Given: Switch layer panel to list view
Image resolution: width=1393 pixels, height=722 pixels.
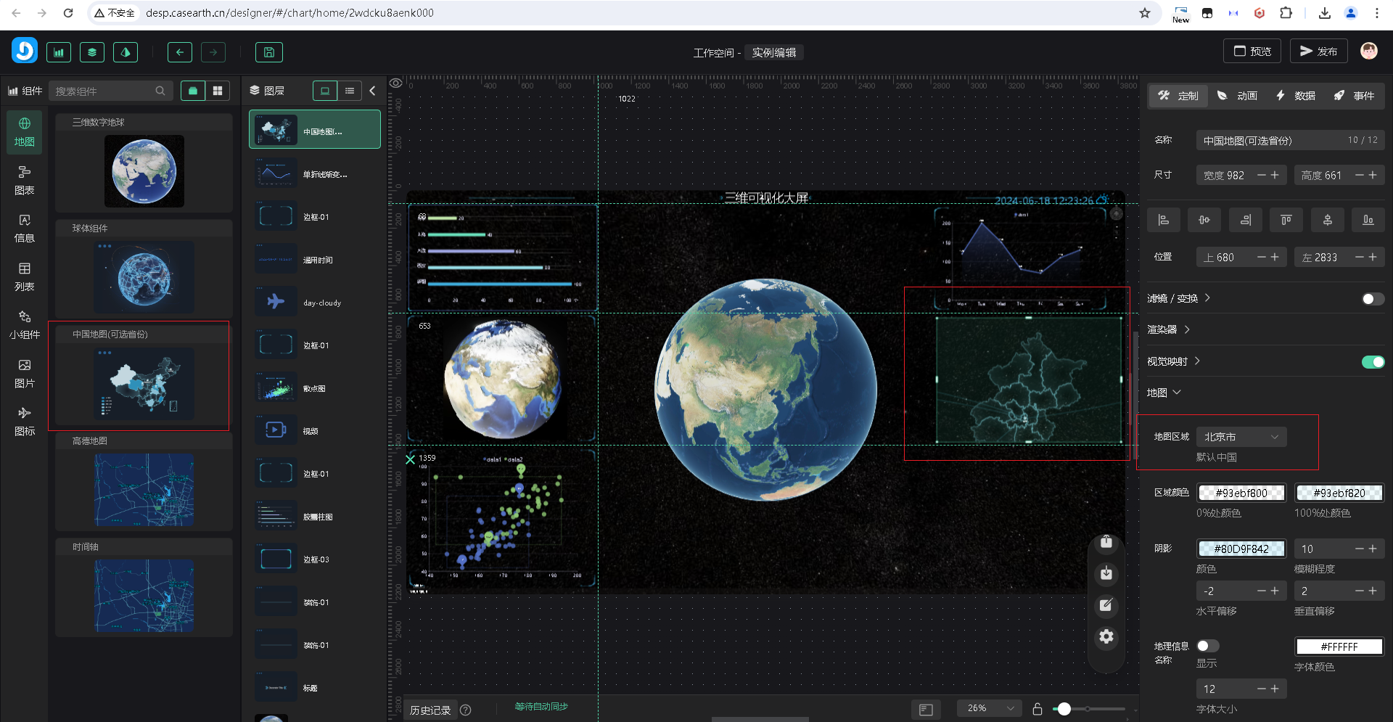Looking at the screenshot, I should [x=350, y=91].
